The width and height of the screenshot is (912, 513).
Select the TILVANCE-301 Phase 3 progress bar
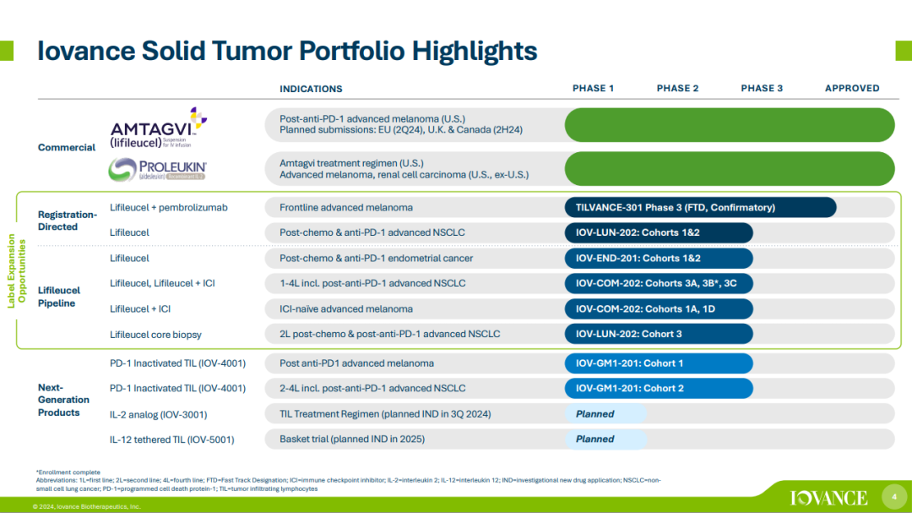click(700, 208)
